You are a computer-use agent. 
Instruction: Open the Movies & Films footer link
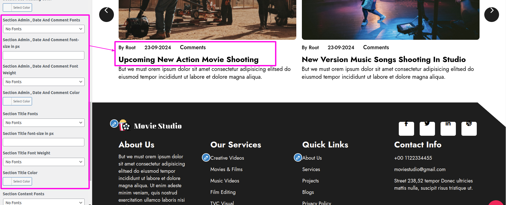pos(226,169)
